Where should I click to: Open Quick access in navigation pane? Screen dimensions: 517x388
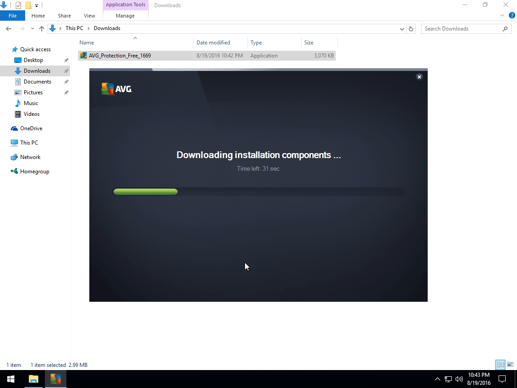(35, 49)
